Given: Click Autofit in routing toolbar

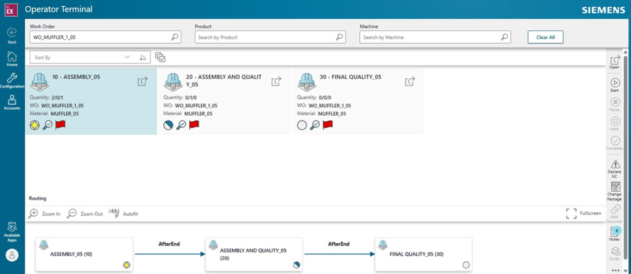Looking at the screenshot, I should click(123, 213).
